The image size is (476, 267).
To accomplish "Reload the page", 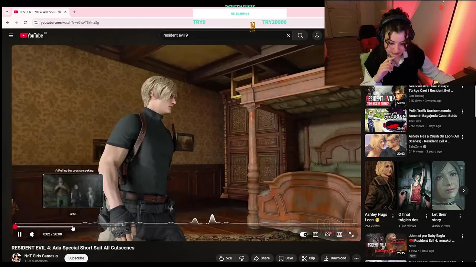I will point(25,23).
